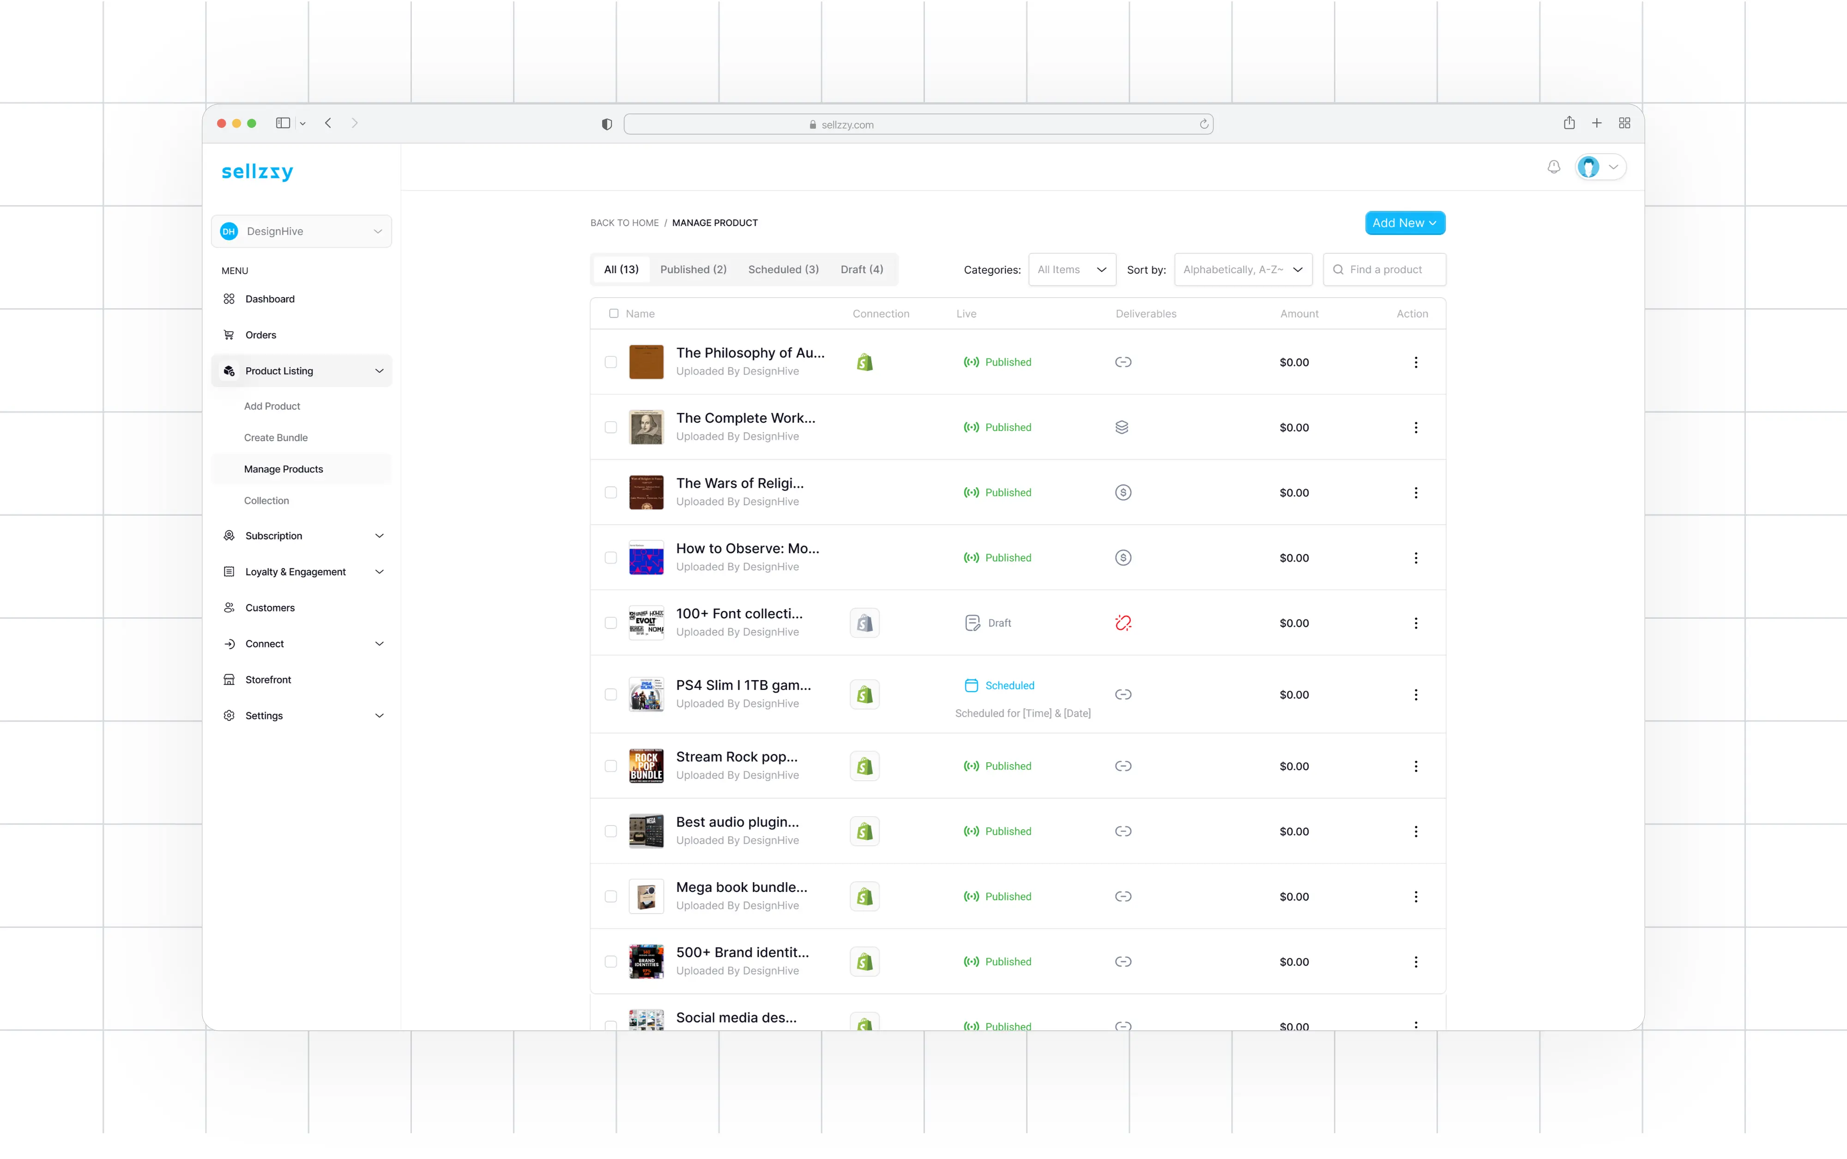Tick the checkbox for Stream Rock pop bundle
The image size is (1847, 1159).
611,765
